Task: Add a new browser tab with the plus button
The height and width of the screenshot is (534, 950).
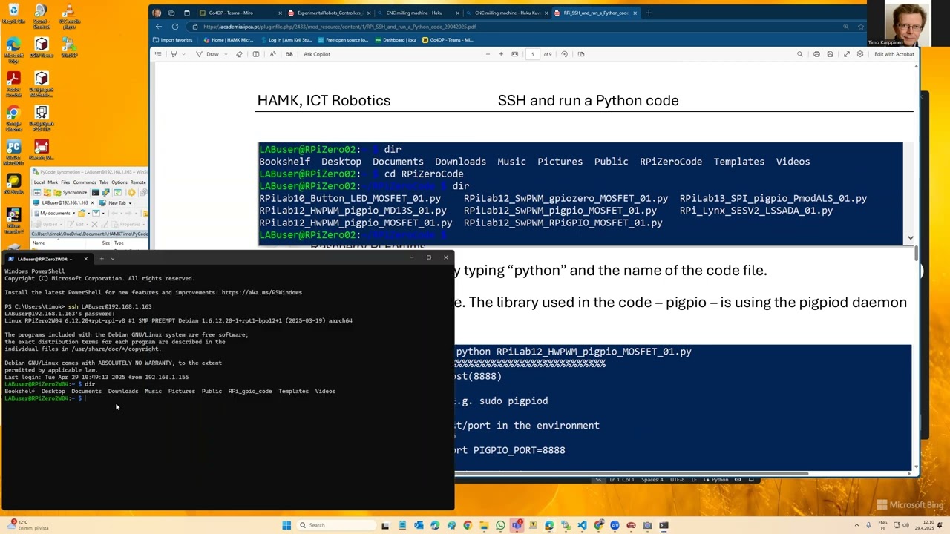Action: (649, 13)
